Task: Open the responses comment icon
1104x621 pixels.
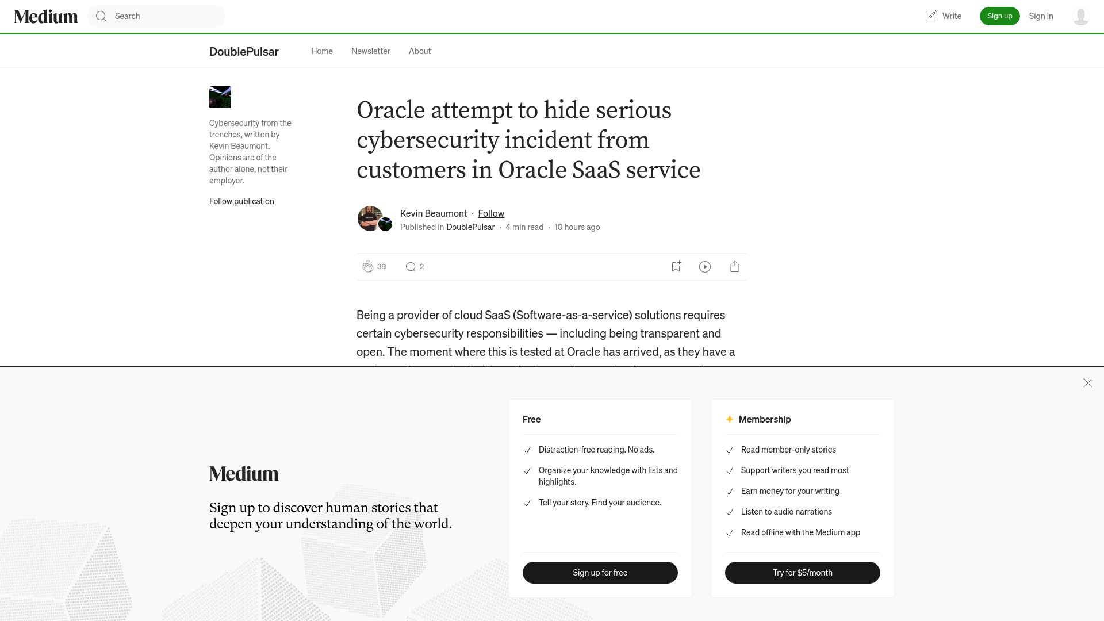Action: click(411, 267)
